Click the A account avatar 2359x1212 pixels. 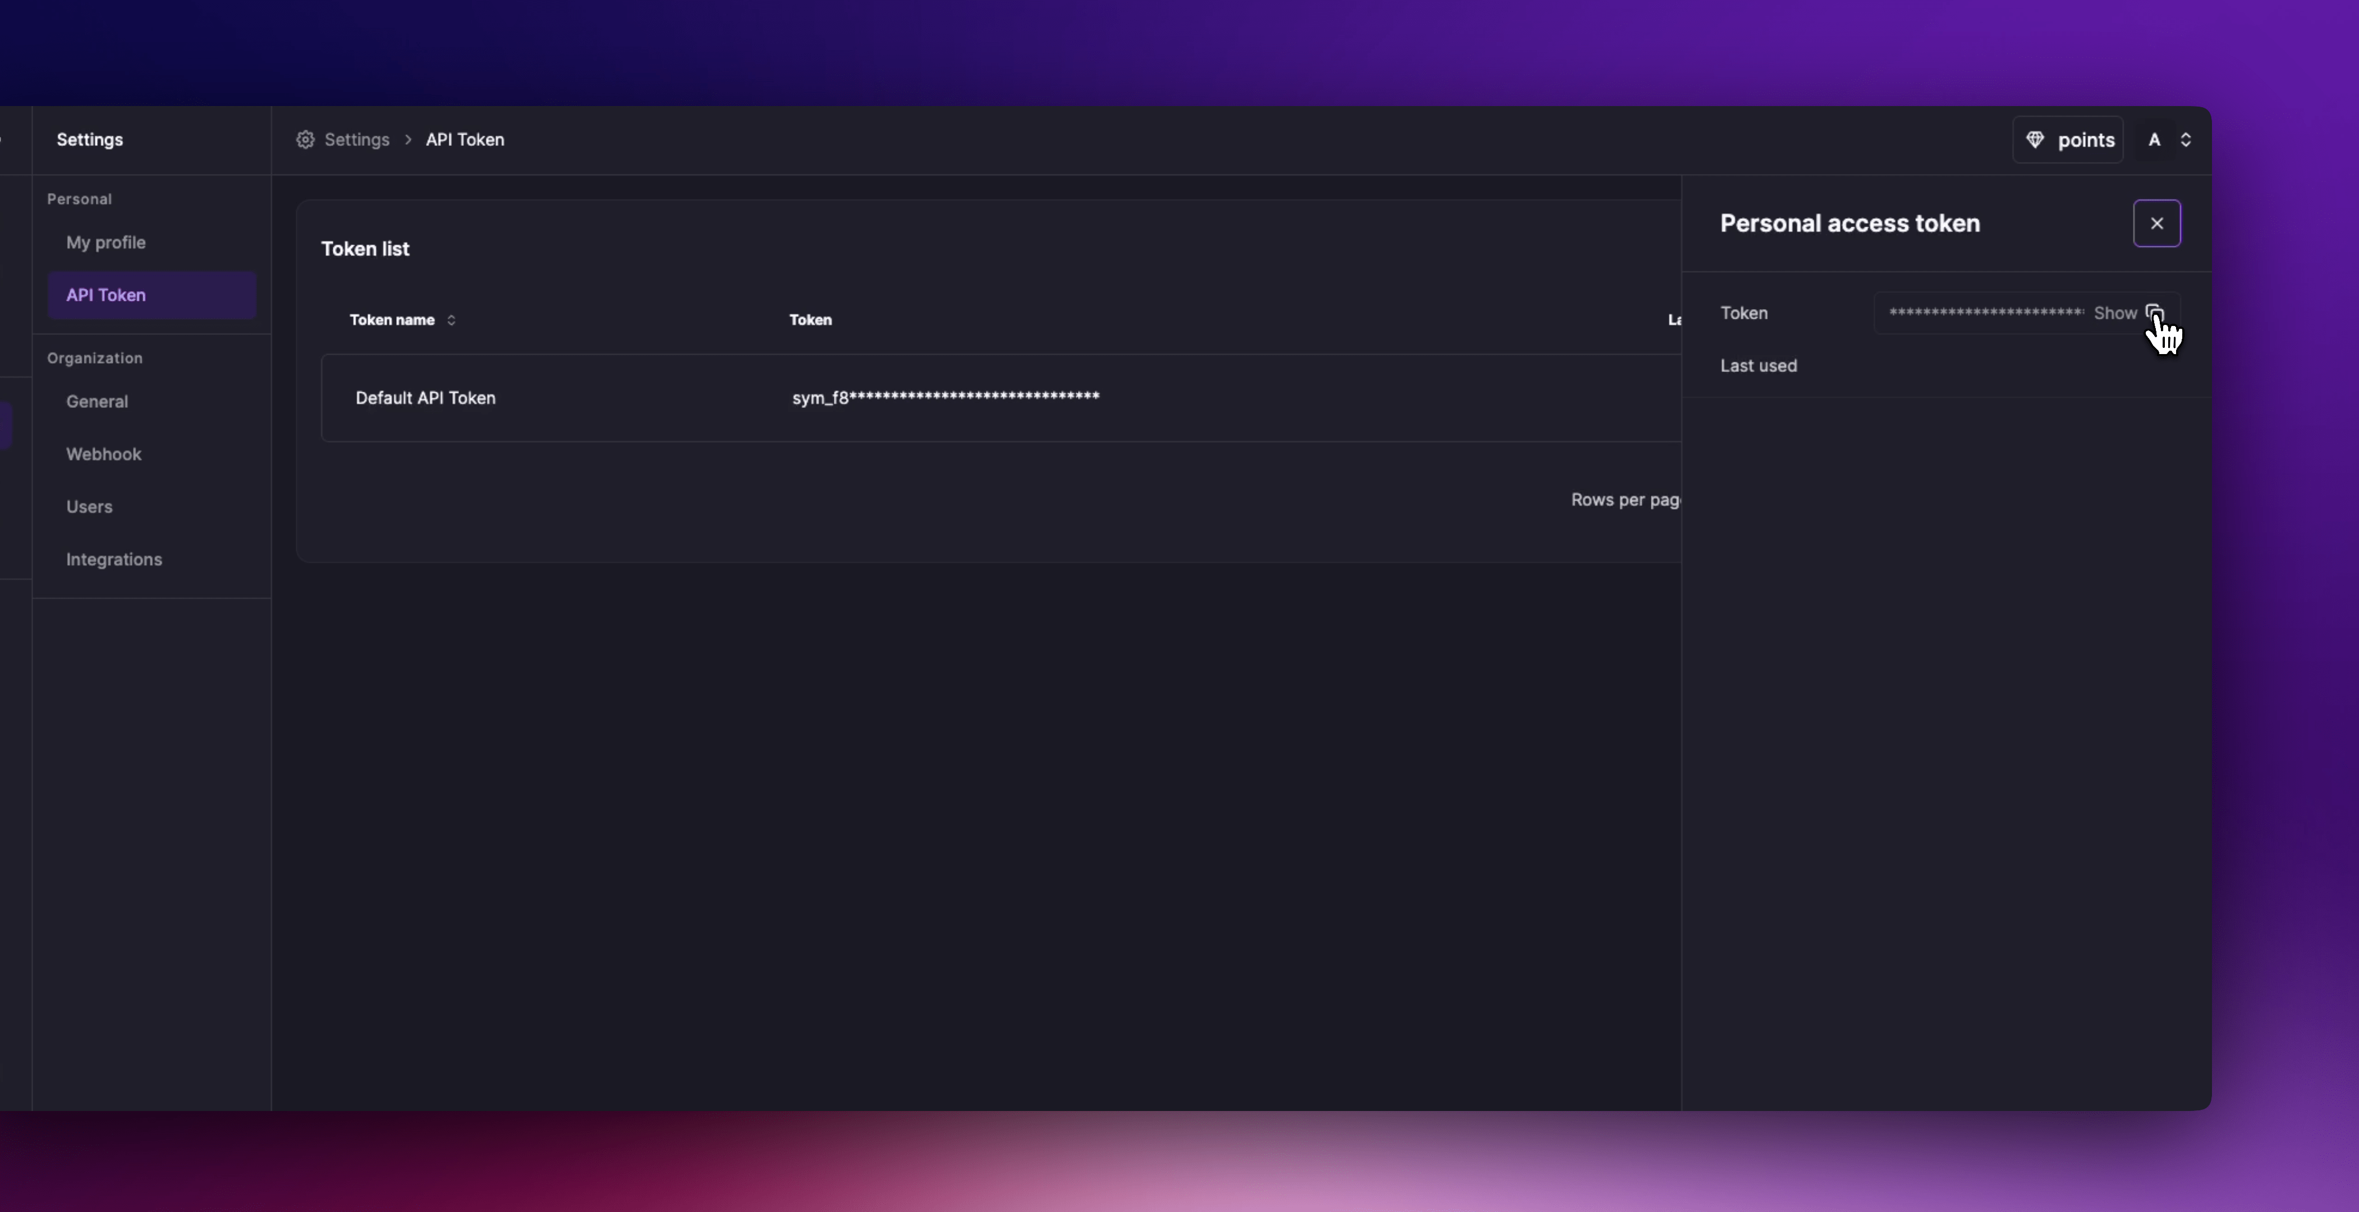(2154, 139)
